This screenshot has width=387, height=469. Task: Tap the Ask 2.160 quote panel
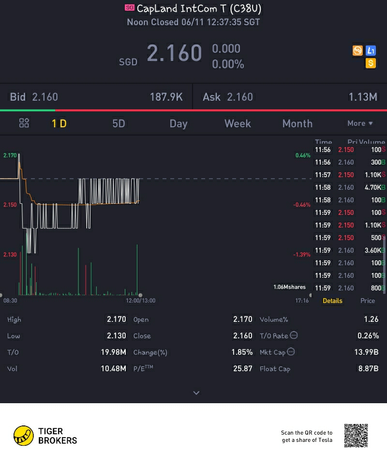(290, 97)
